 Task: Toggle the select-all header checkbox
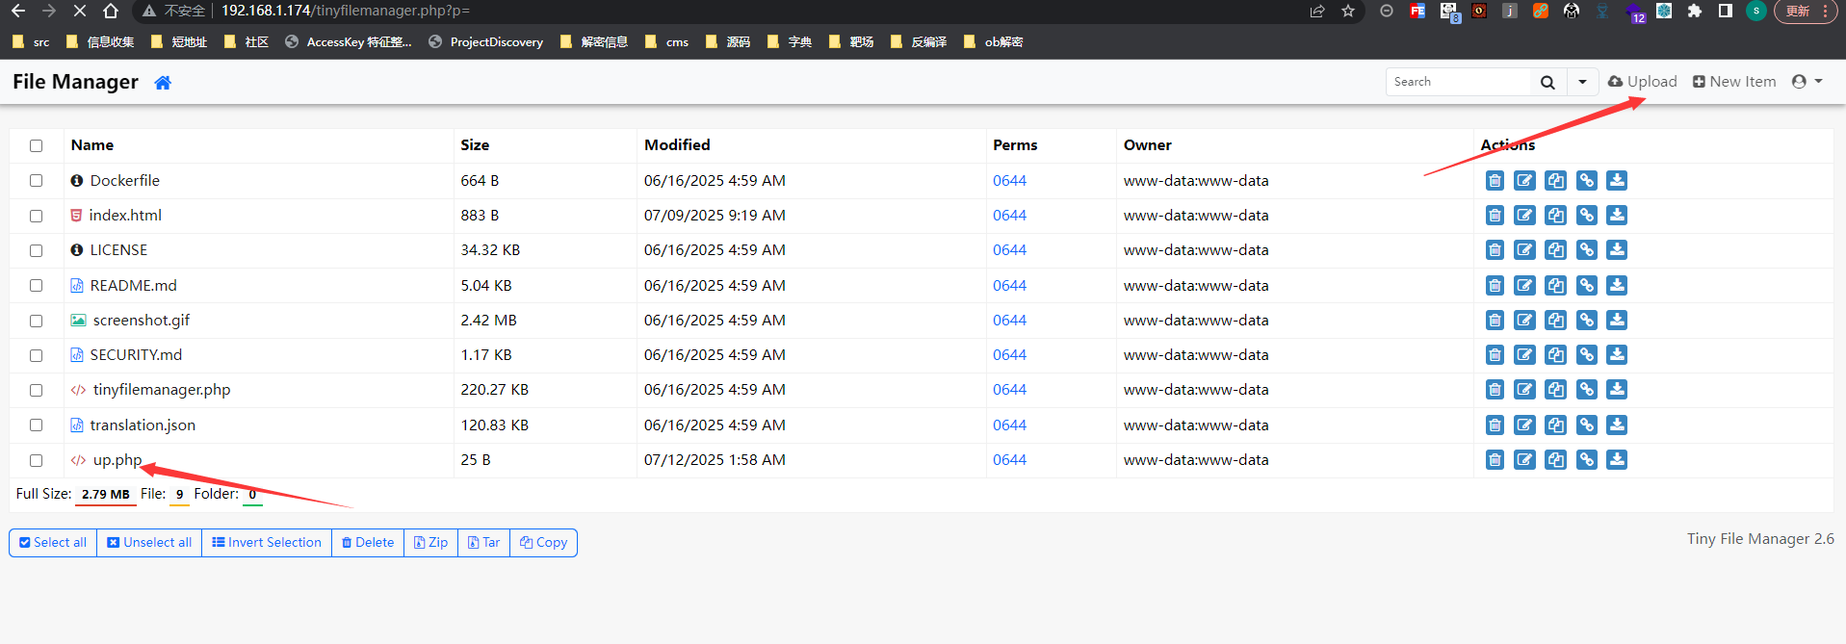(37, 146)
